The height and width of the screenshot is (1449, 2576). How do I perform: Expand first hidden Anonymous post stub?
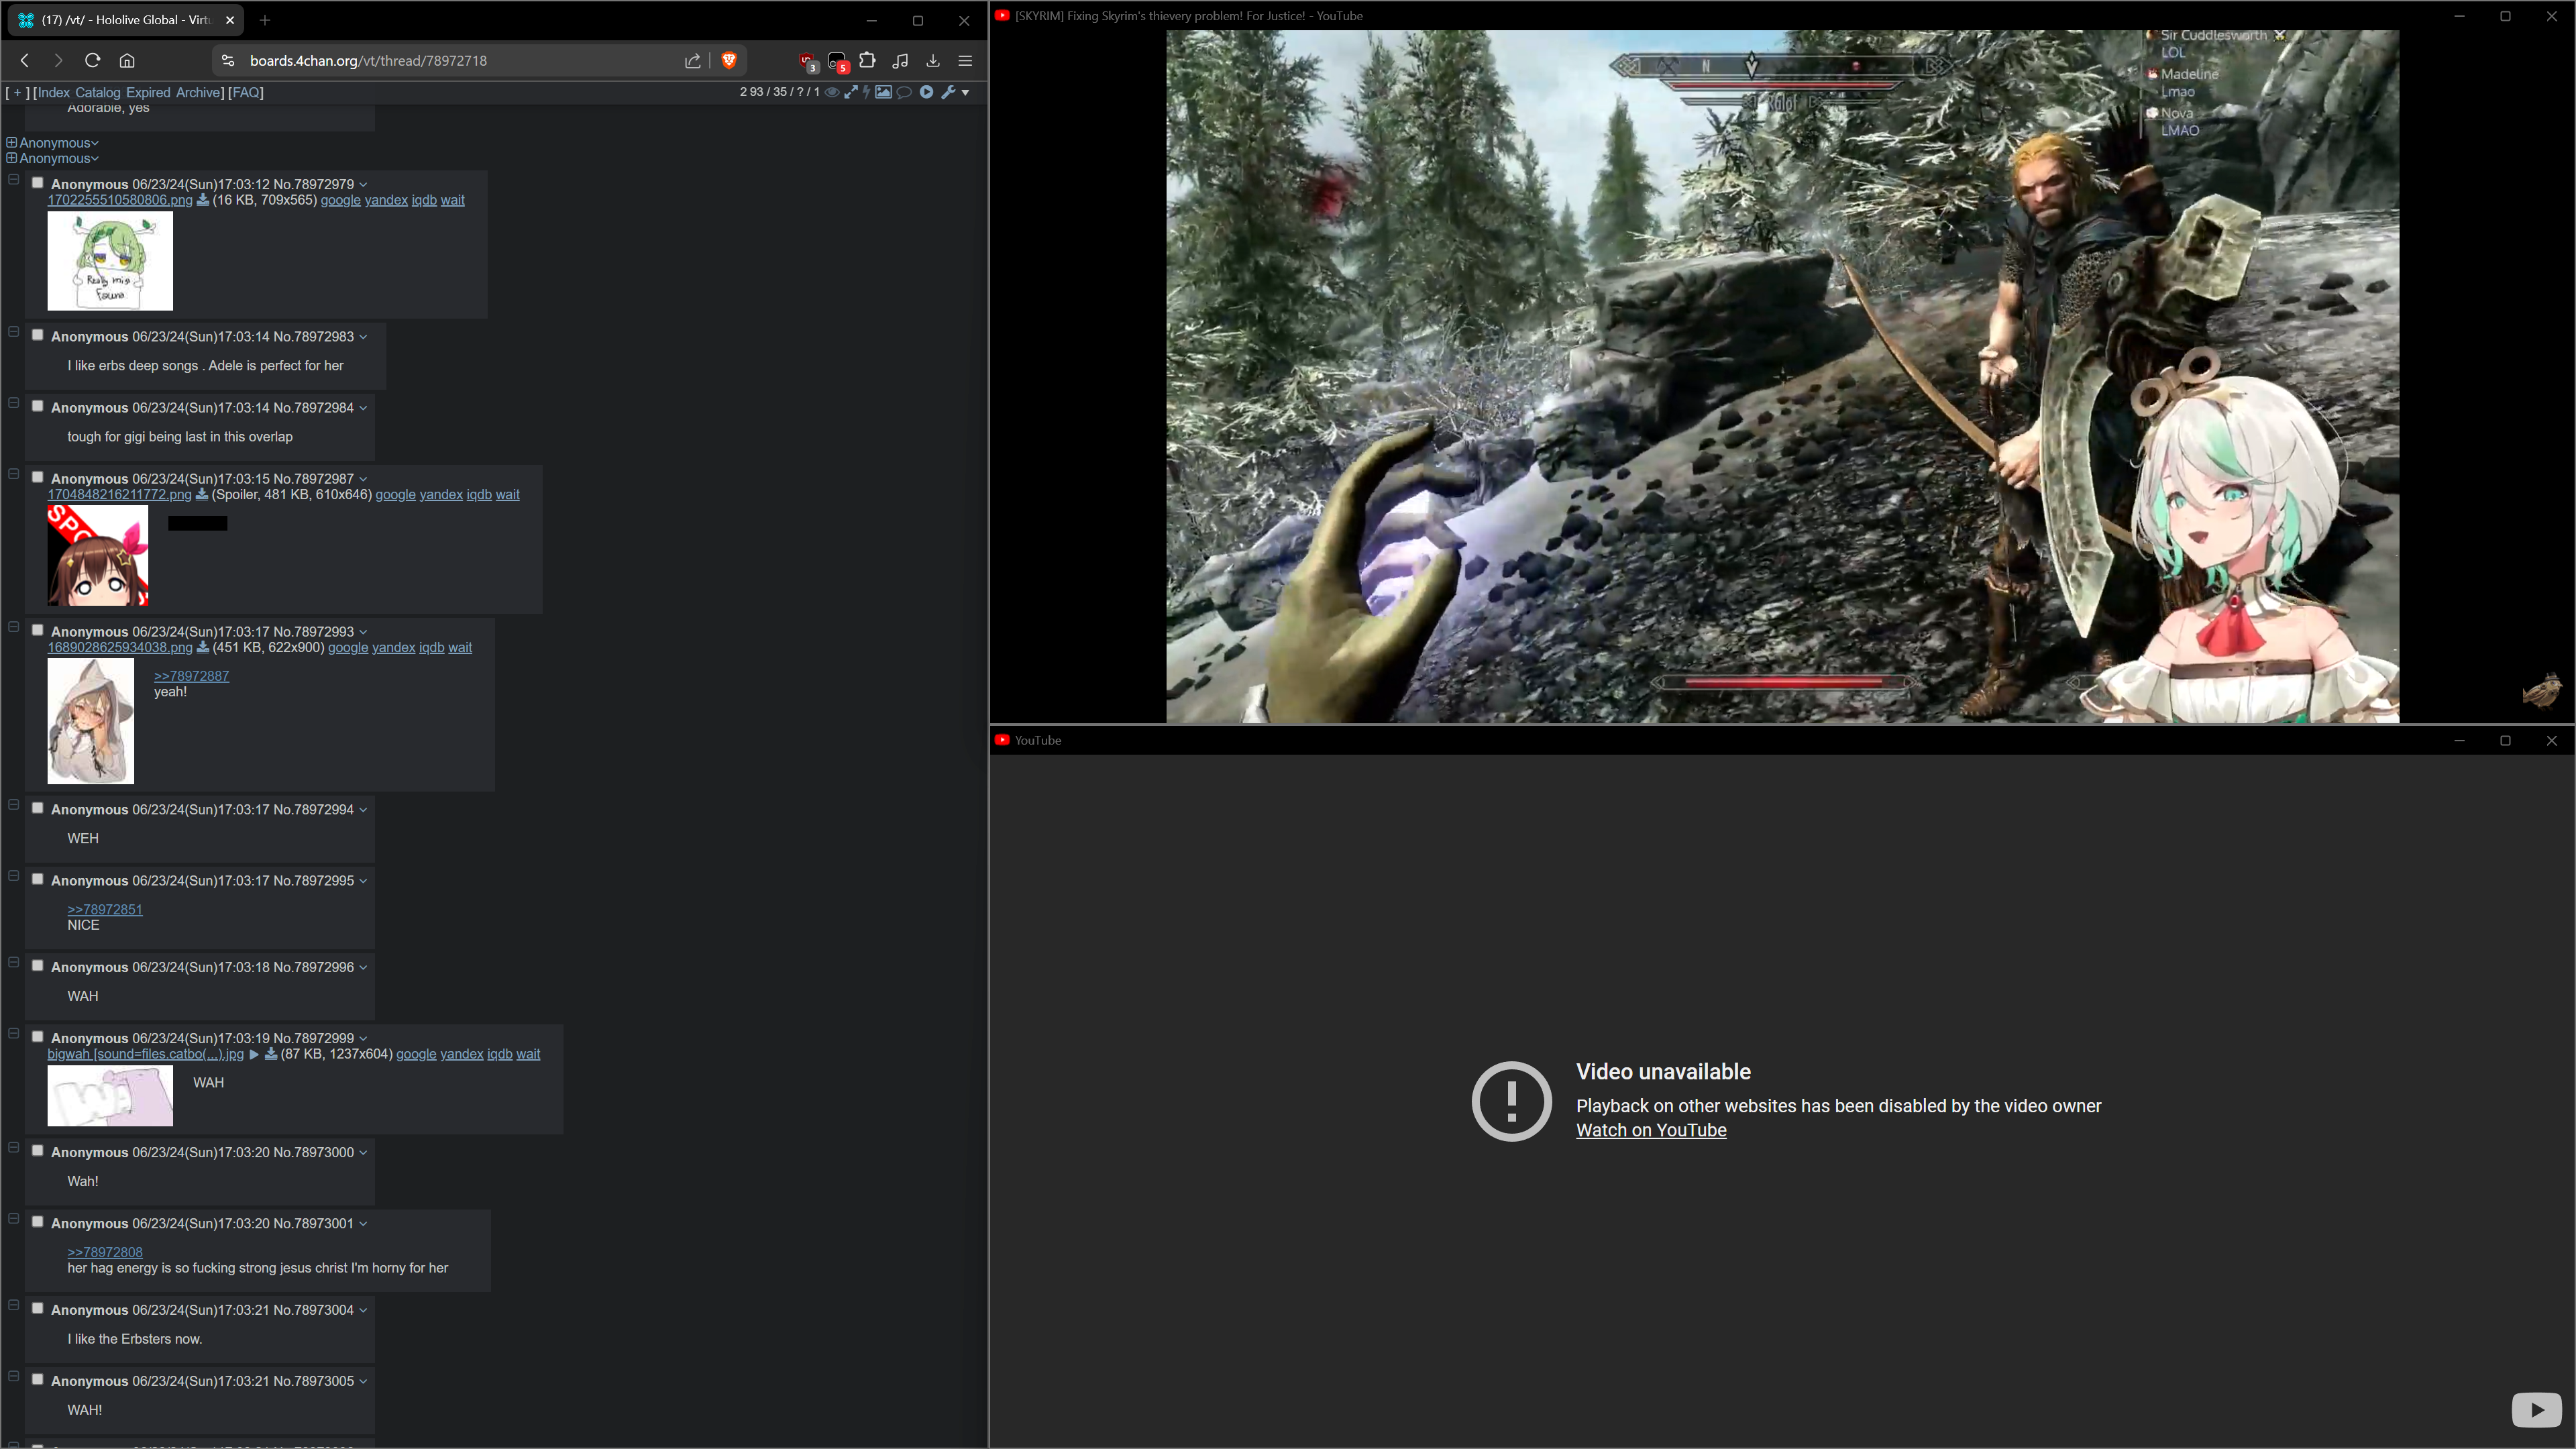[x=12, y=143]
